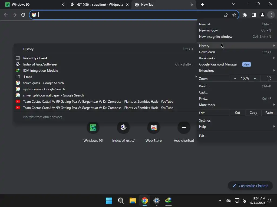Open touch grass - Google Search entry

(106, 83)
